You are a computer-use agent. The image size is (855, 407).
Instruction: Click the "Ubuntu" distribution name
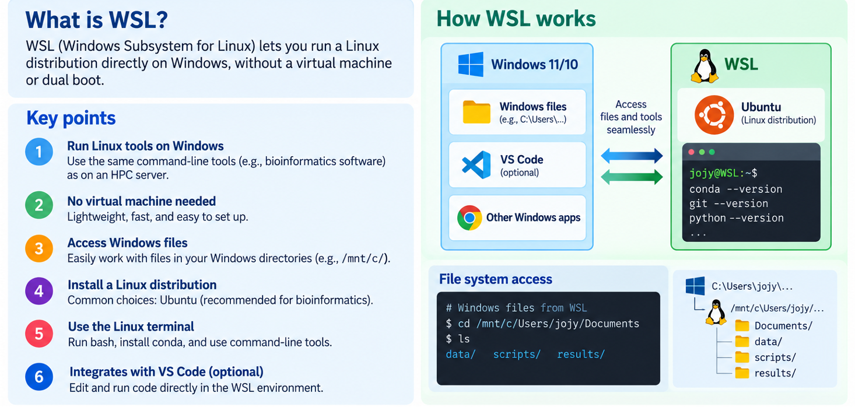point(761,107)
